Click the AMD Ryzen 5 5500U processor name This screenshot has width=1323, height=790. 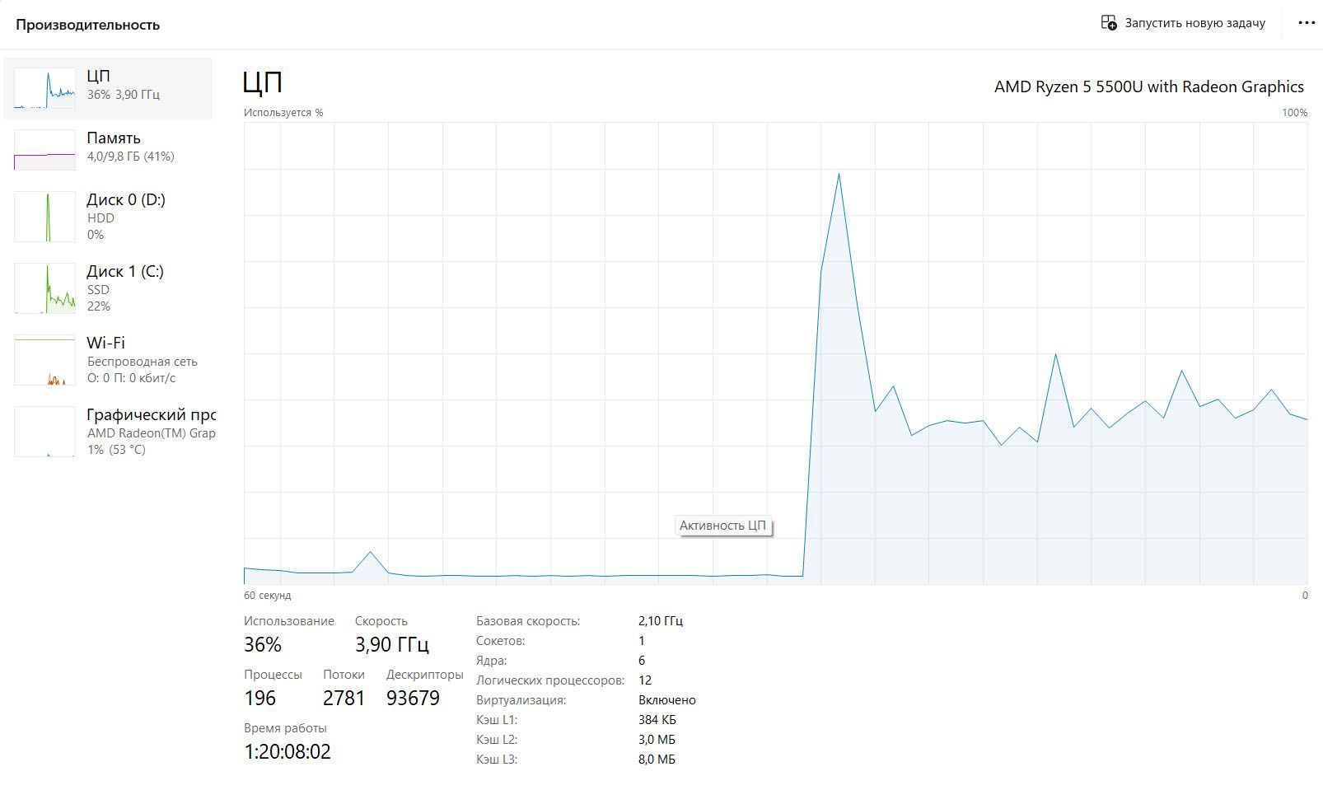tap(1149, 86)
